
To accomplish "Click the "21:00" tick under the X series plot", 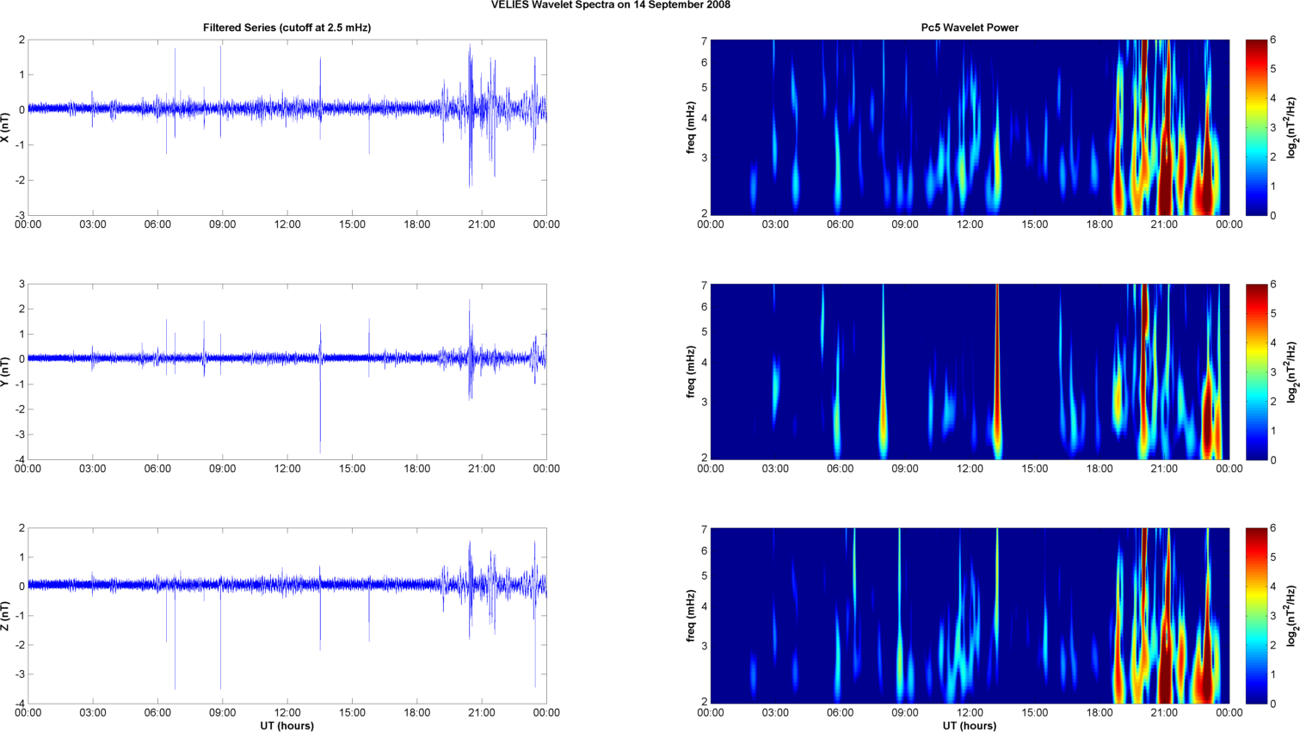I will coord(482,225).
